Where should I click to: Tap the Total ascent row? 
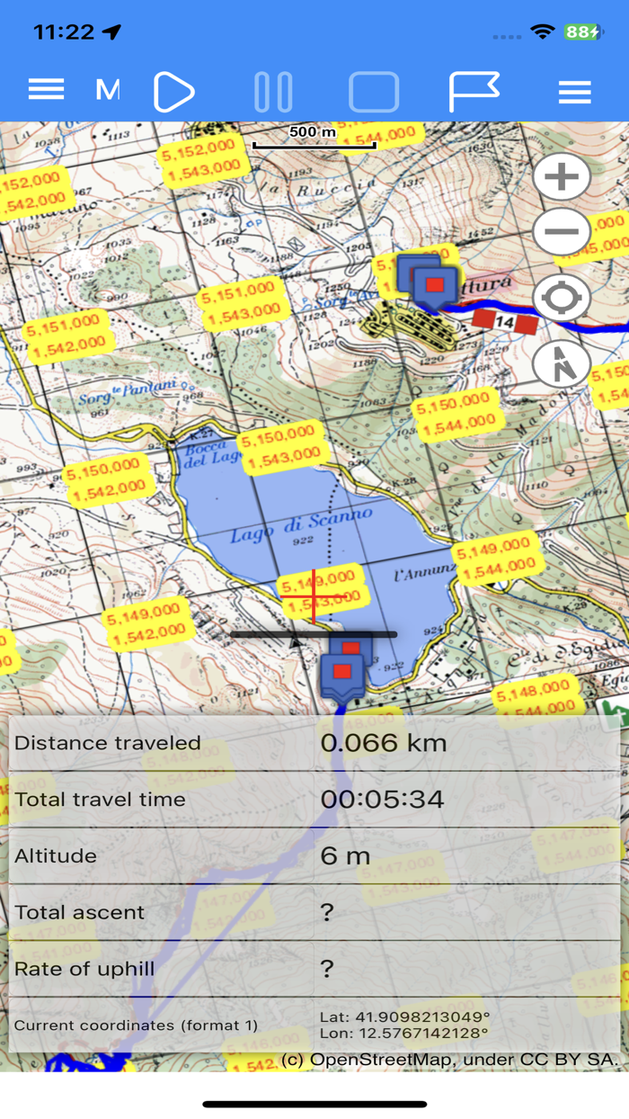point(314,912)
